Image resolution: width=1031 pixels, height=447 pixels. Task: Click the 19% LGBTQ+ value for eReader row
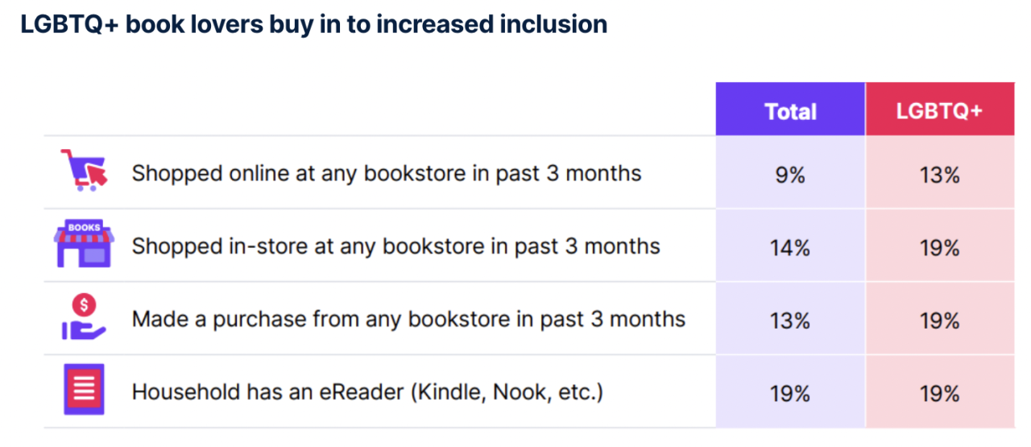940,394
